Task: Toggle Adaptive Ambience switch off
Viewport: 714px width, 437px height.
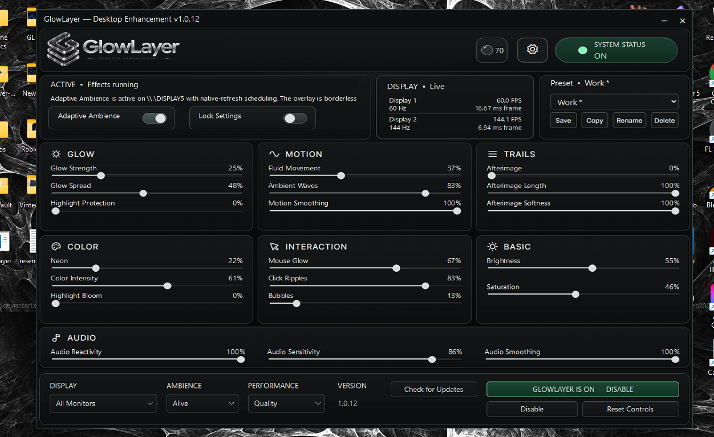Action: [154, 118]
